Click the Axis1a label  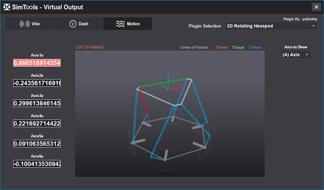coord(37,55)
